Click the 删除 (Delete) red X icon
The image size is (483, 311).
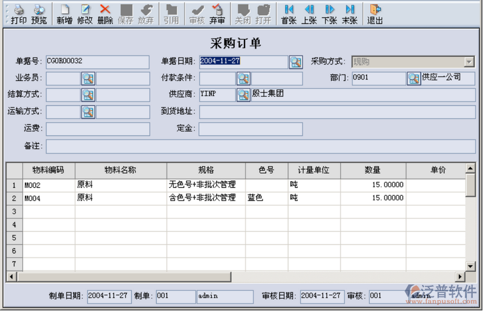[105, 13]
